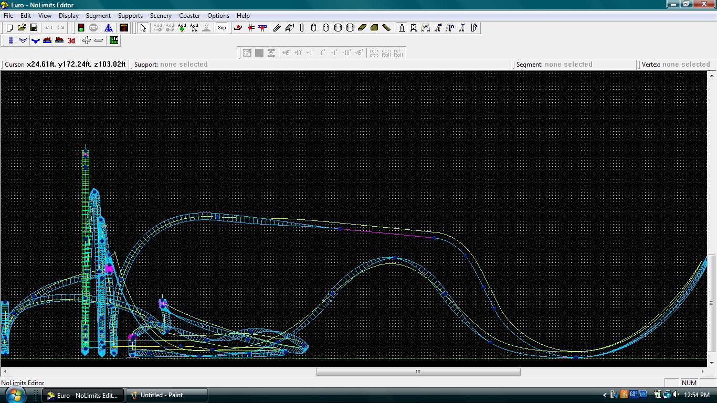
Task: Select the widest tube support icon
Action: click(350, 28)
